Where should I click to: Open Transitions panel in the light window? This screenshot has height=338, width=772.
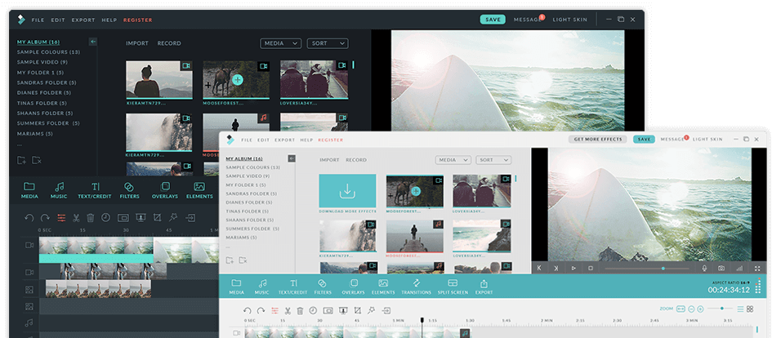416,286
